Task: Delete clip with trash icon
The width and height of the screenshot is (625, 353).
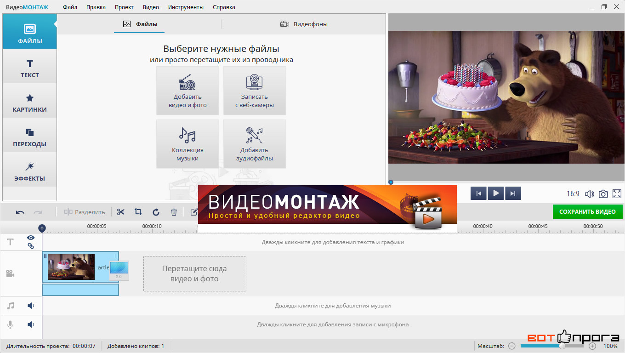Action: pos(174,212)
